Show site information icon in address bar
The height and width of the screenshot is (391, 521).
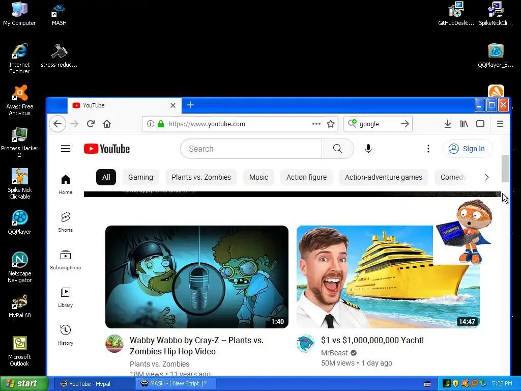click(150, 124)
